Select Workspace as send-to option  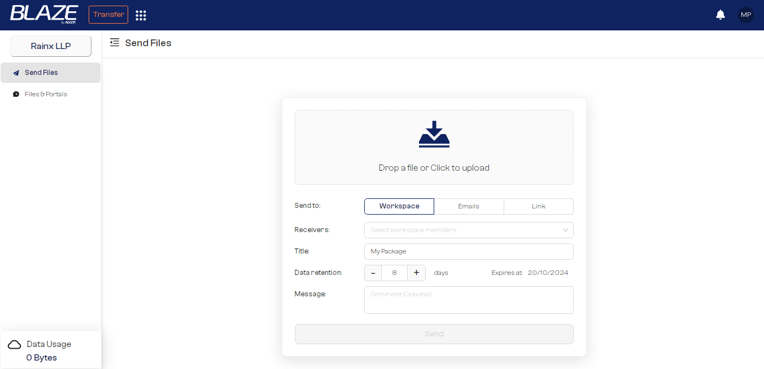pos(399,206)
